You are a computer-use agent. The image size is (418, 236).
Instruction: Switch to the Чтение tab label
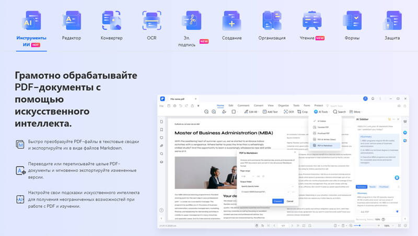(308, 38)
